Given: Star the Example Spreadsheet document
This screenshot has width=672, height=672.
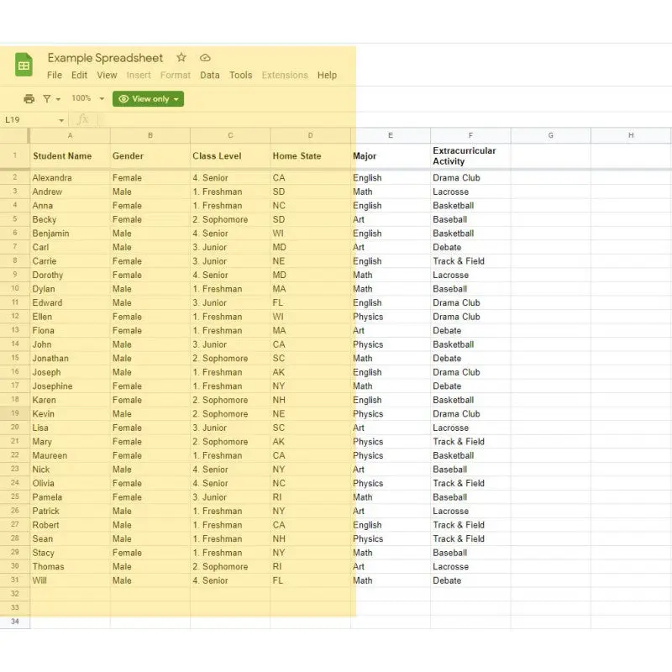Looking at the screenshot, I should point(181,58).
